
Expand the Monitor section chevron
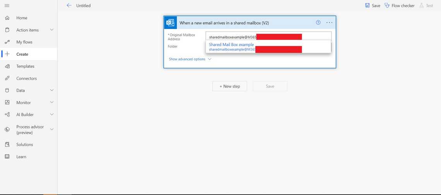52,102
